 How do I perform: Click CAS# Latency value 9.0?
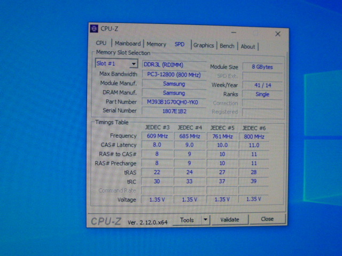(190, 145)
